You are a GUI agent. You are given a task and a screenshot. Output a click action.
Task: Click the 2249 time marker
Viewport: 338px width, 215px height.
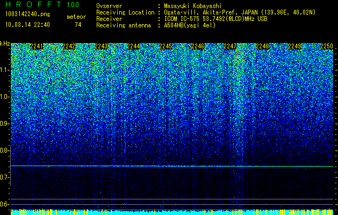point(294,46)
